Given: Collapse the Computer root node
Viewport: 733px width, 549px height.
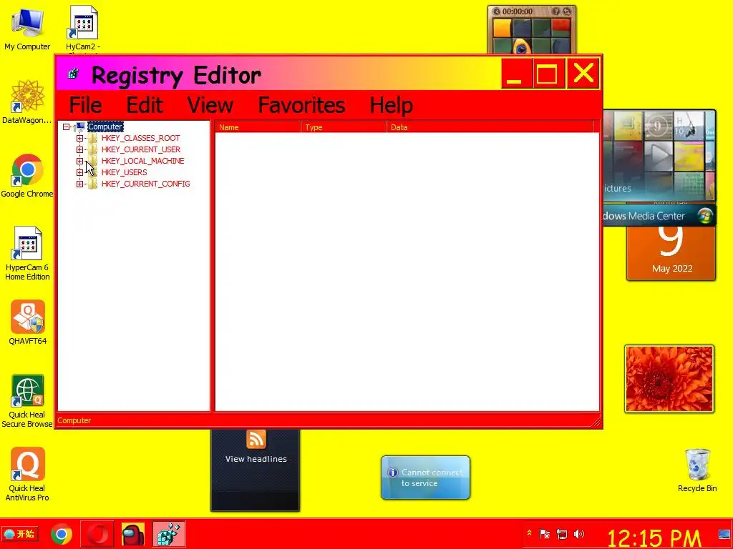Looking at the screenshot, I should coord(67,127).
